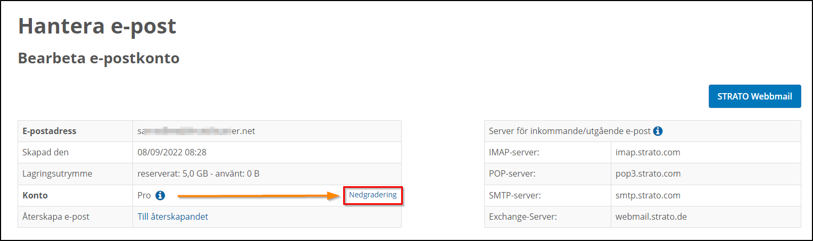Open the återskapandet restore link
The height and width of the screenshot is (241, 813).
pyautogui.click(x=179, y=217)
